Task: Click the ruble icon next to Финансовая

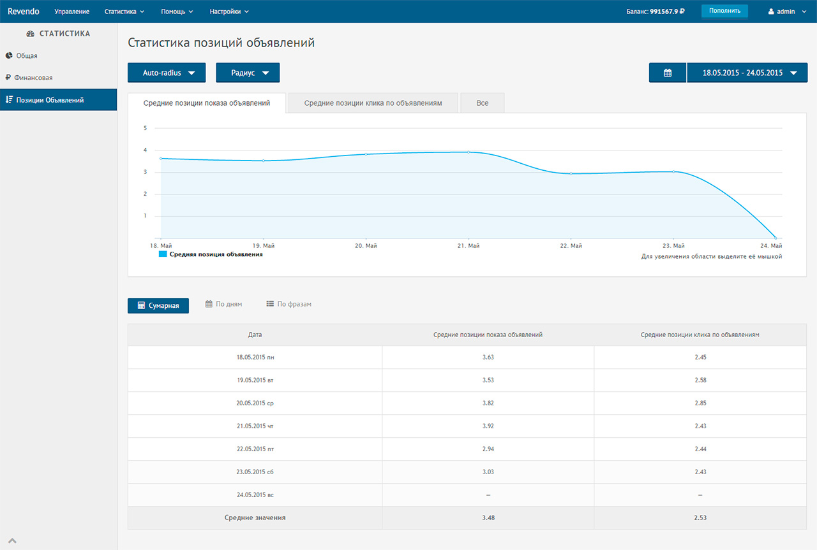Action: point(8,77)
